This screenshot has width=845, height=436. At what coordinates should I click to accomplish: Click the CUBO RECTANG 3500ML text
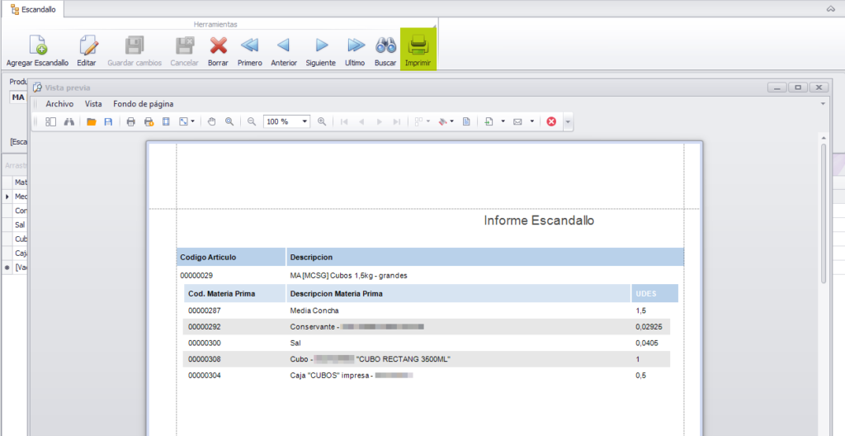(x=404, y=359)
